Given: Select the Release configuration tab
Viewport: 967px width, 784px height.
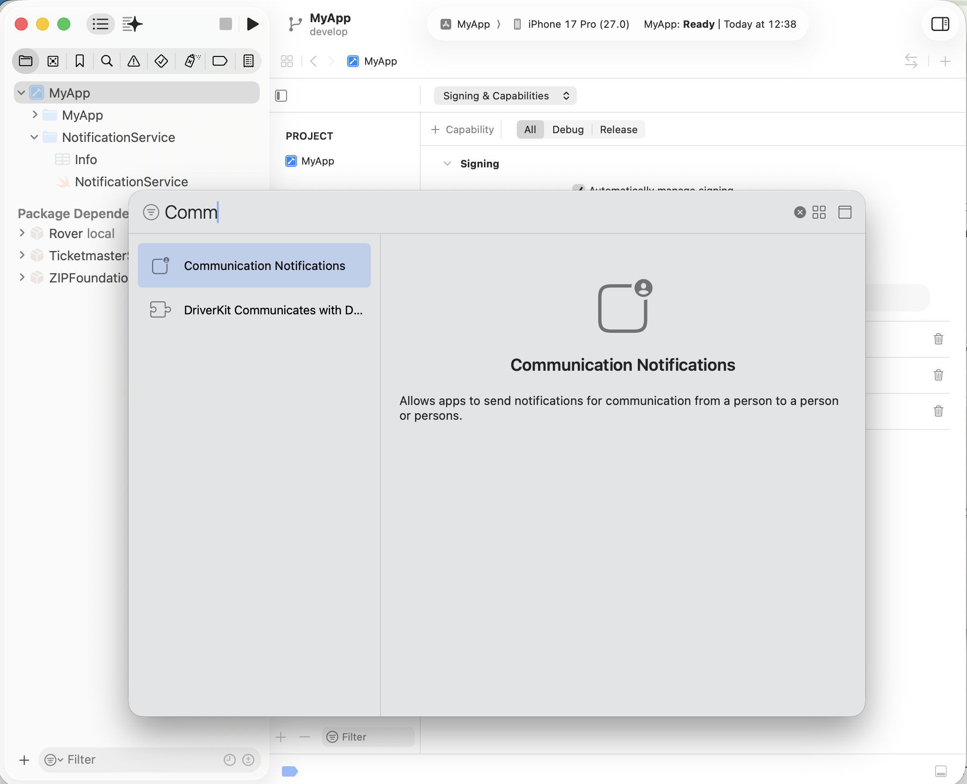Looking at the screenshot, I should coord(618,129).
